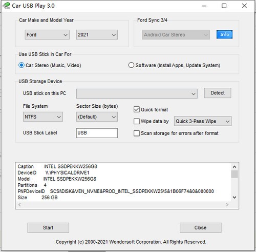Open the Quick 3-Pass Wipe dropdown
Viewport: 256px width, 252px height.
click(x=203, y=121)
